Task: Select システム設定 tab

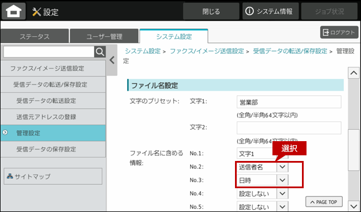Action: coord(174,36)
